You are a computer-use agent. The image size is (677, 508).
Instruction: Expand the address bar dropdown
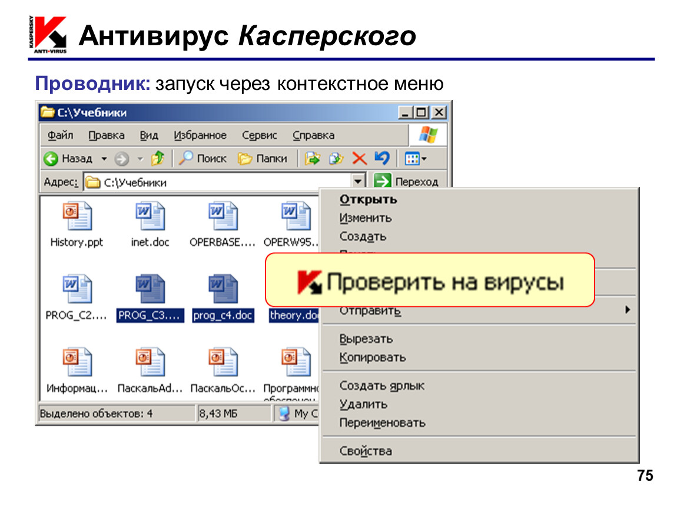[x=358, y=181]
